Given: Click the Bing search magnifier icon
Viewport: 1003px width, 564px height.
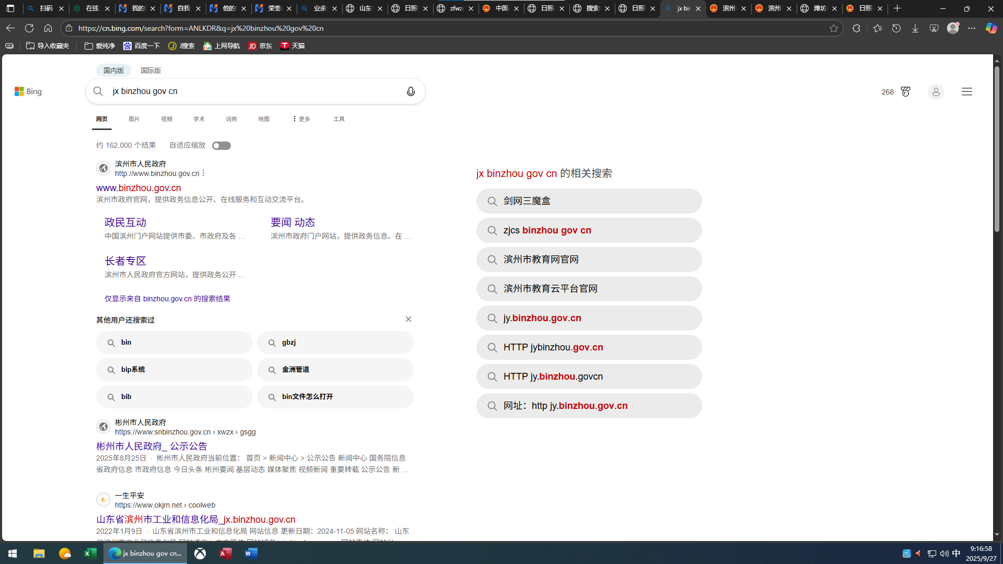Looking at the screenshot, I should click(98, 91).
